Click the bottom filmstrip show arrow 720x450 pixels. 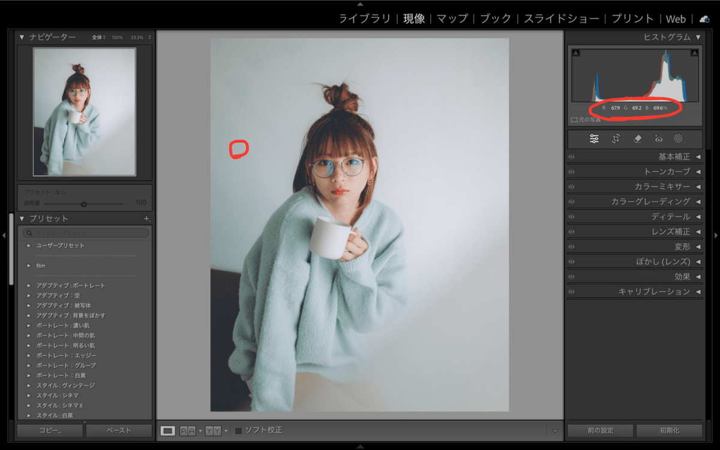[x=360, y=446]
